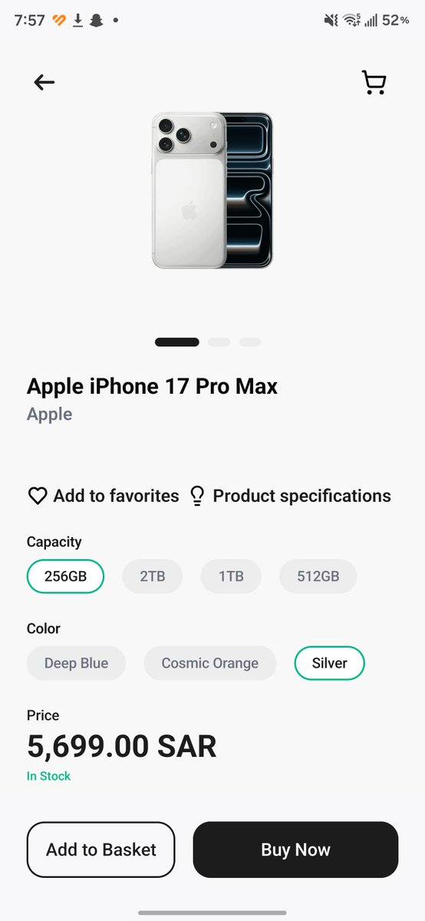Open Product specifications link
This screenshot has height=921, width=425.
pos(301,497)
